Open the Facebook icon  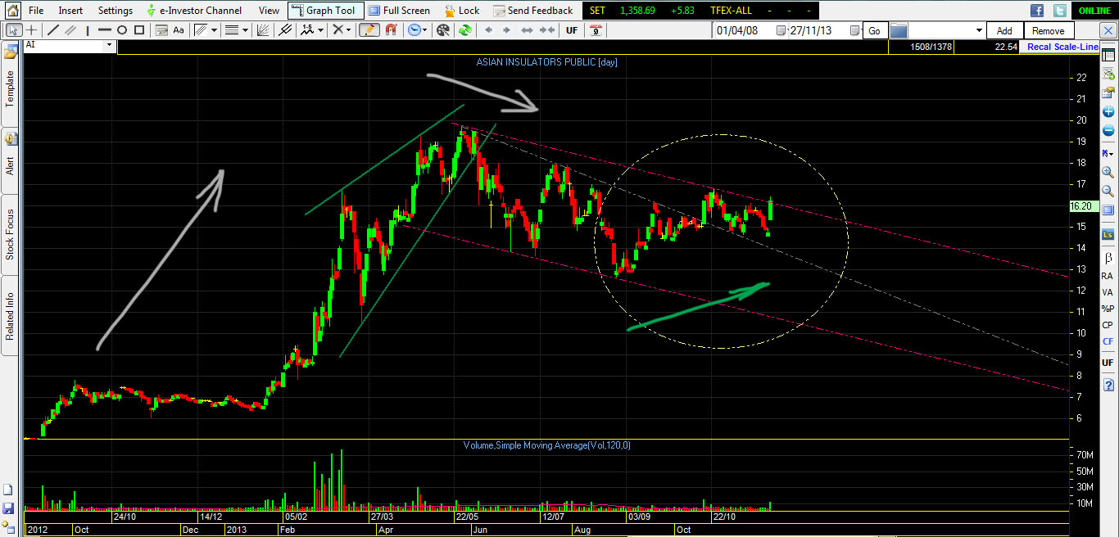(x=1037, y=11)
